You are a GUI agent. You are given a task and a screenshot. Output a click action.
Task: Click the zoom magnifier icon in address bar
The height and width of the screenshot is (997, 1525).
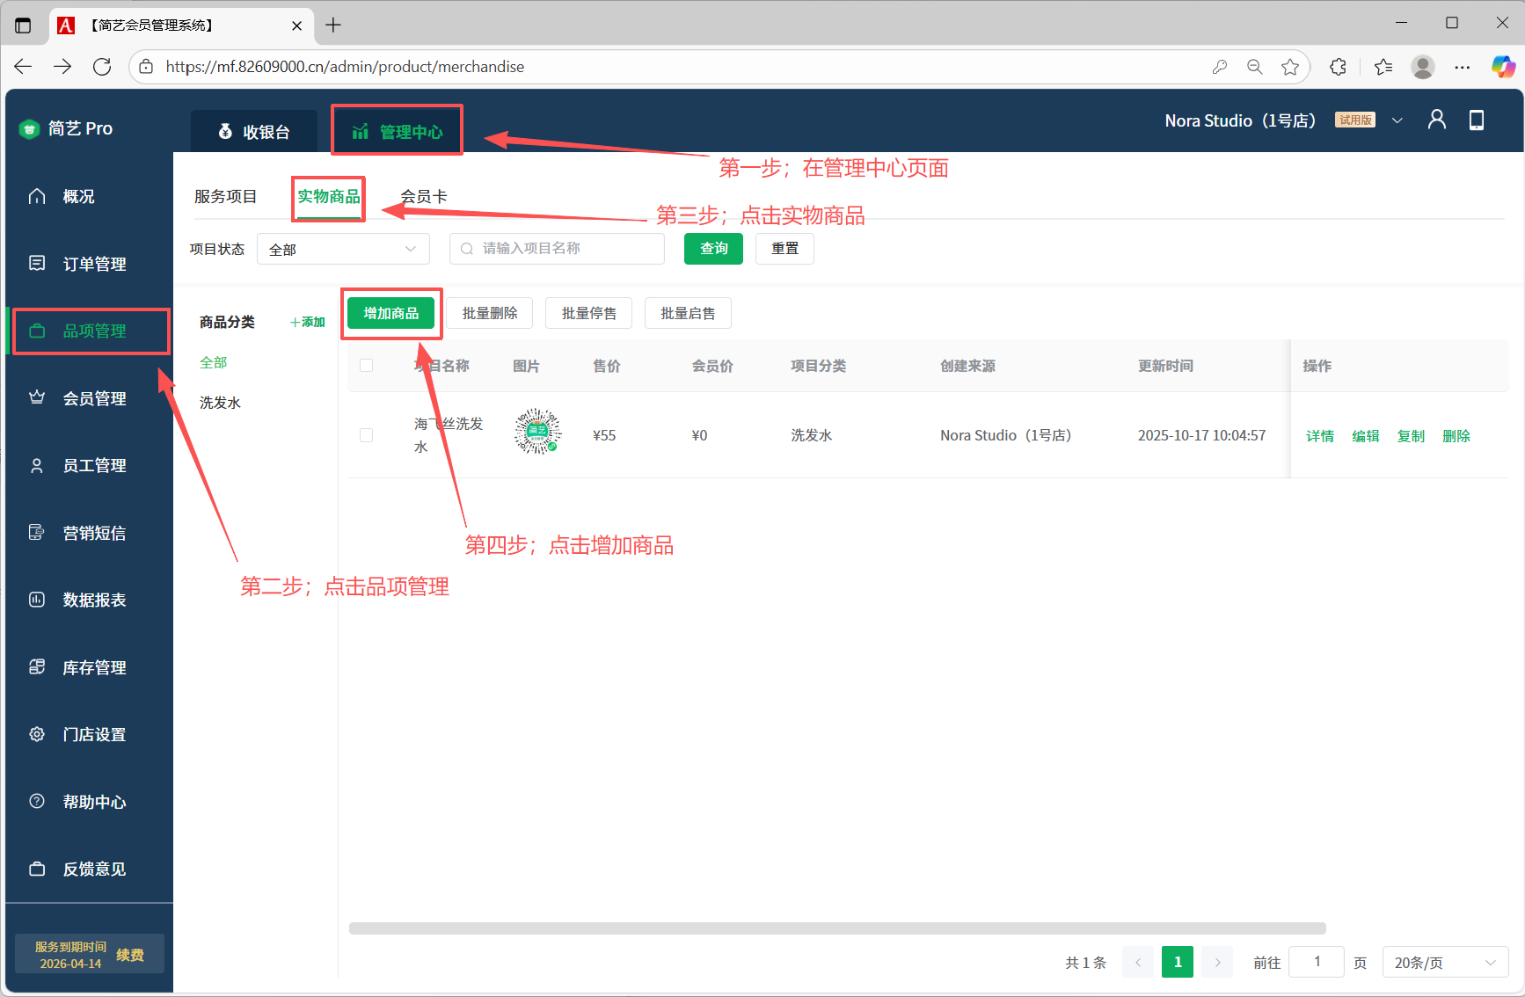1255,67
